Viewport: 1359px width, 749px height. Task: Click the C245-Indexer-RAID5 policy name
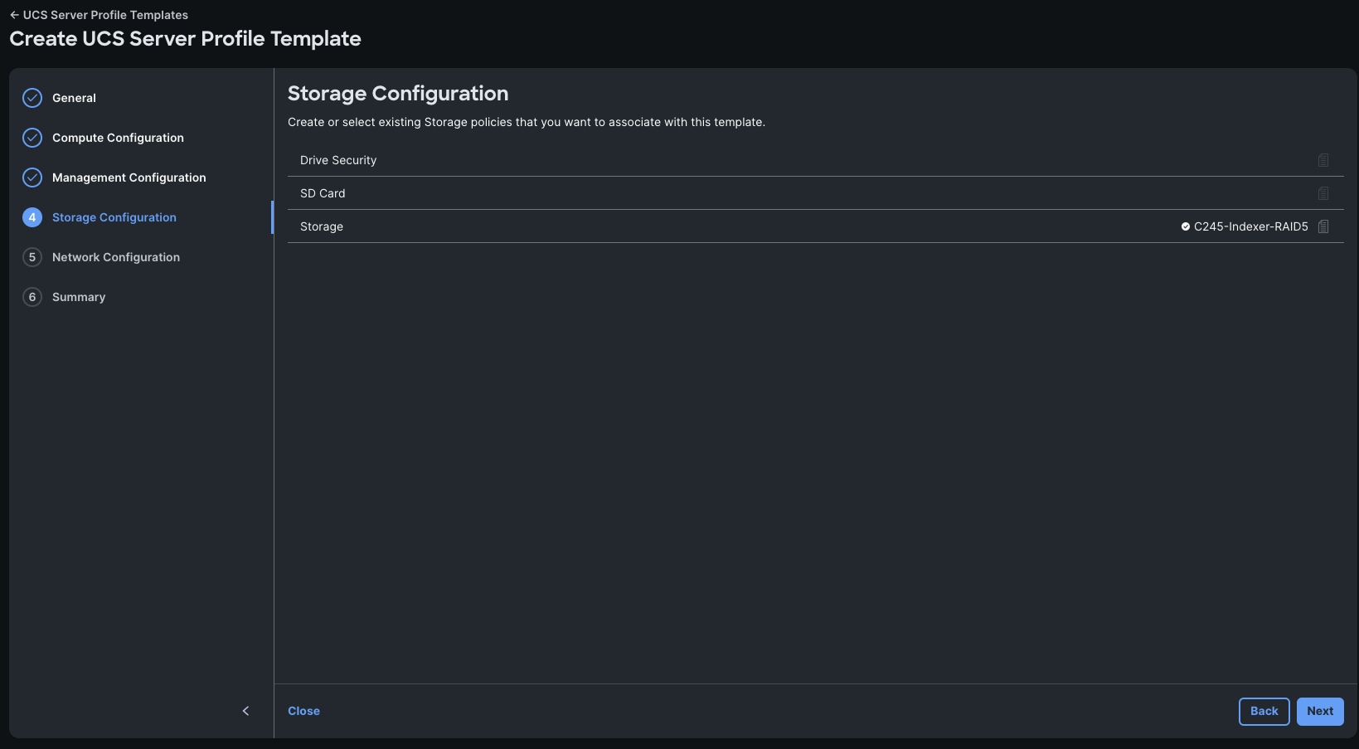click(x=1251, y=226)
